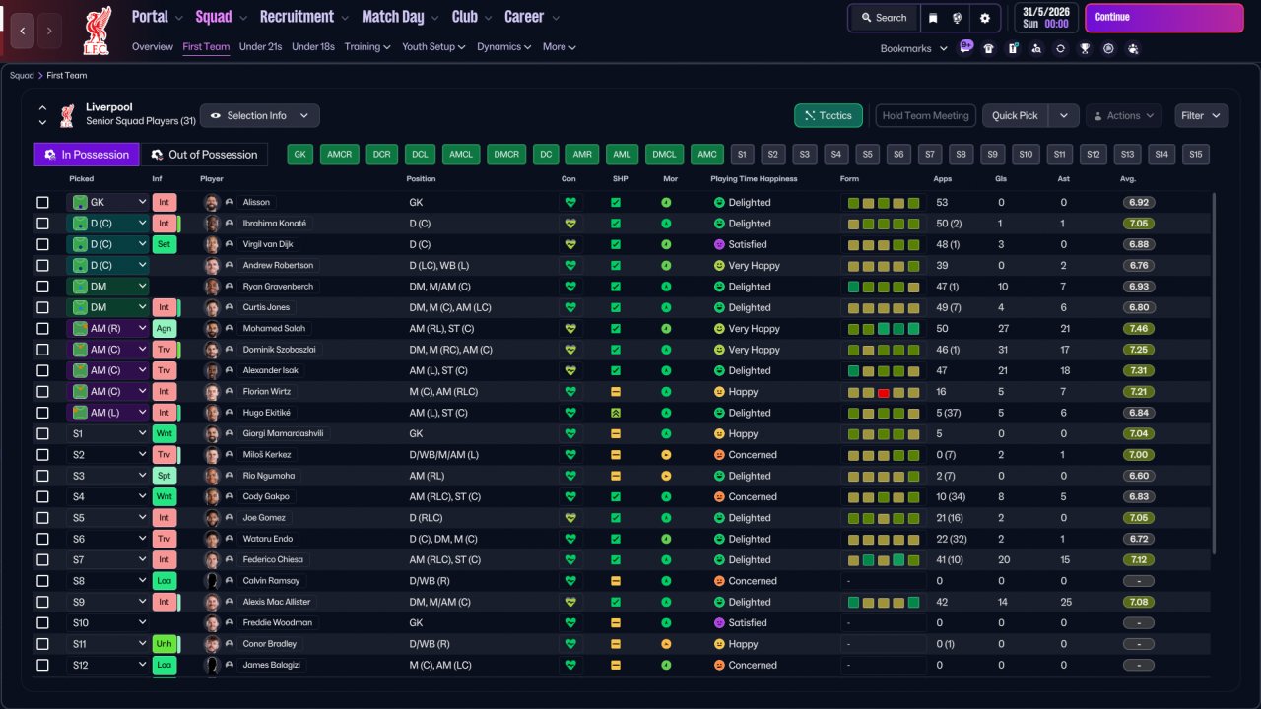
Task: Open the arrow beside Quick Pick
Action: [x=1064, y=115]
